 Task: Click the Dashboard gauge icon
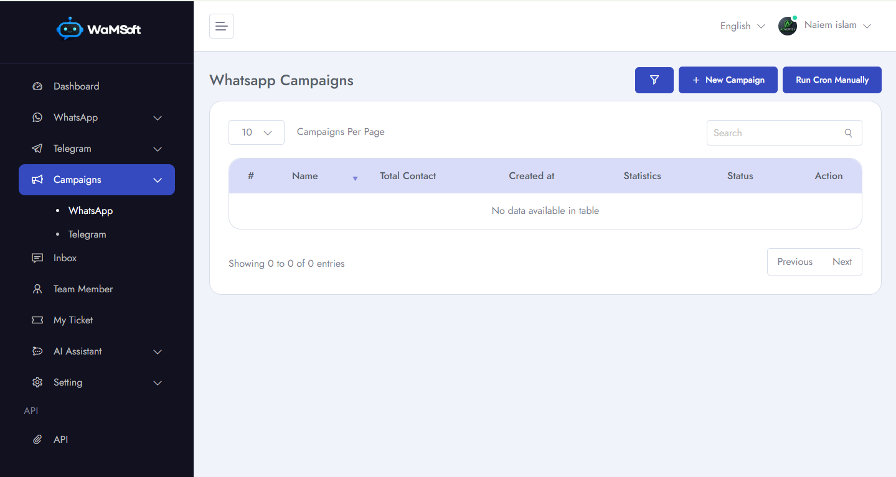[x=37, y=86]
